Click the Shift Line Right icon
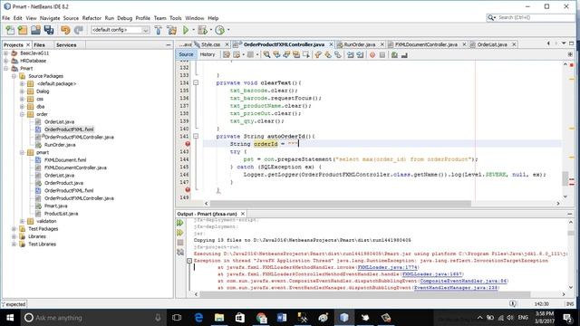 click(361, 54)
